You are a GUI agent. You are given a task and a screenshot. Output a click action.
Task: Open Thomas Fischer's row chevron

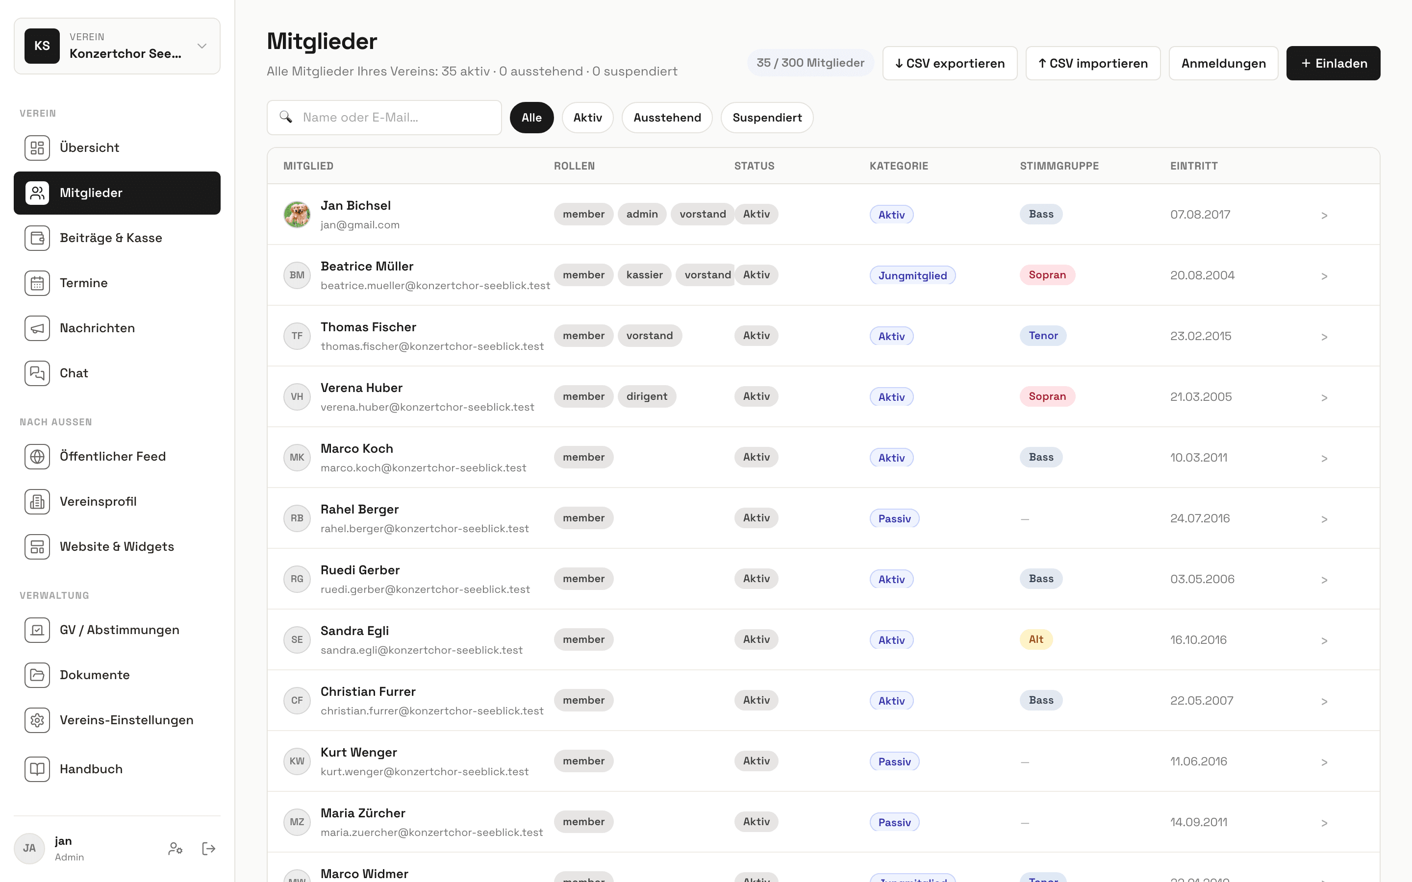tap(1324, 337)
